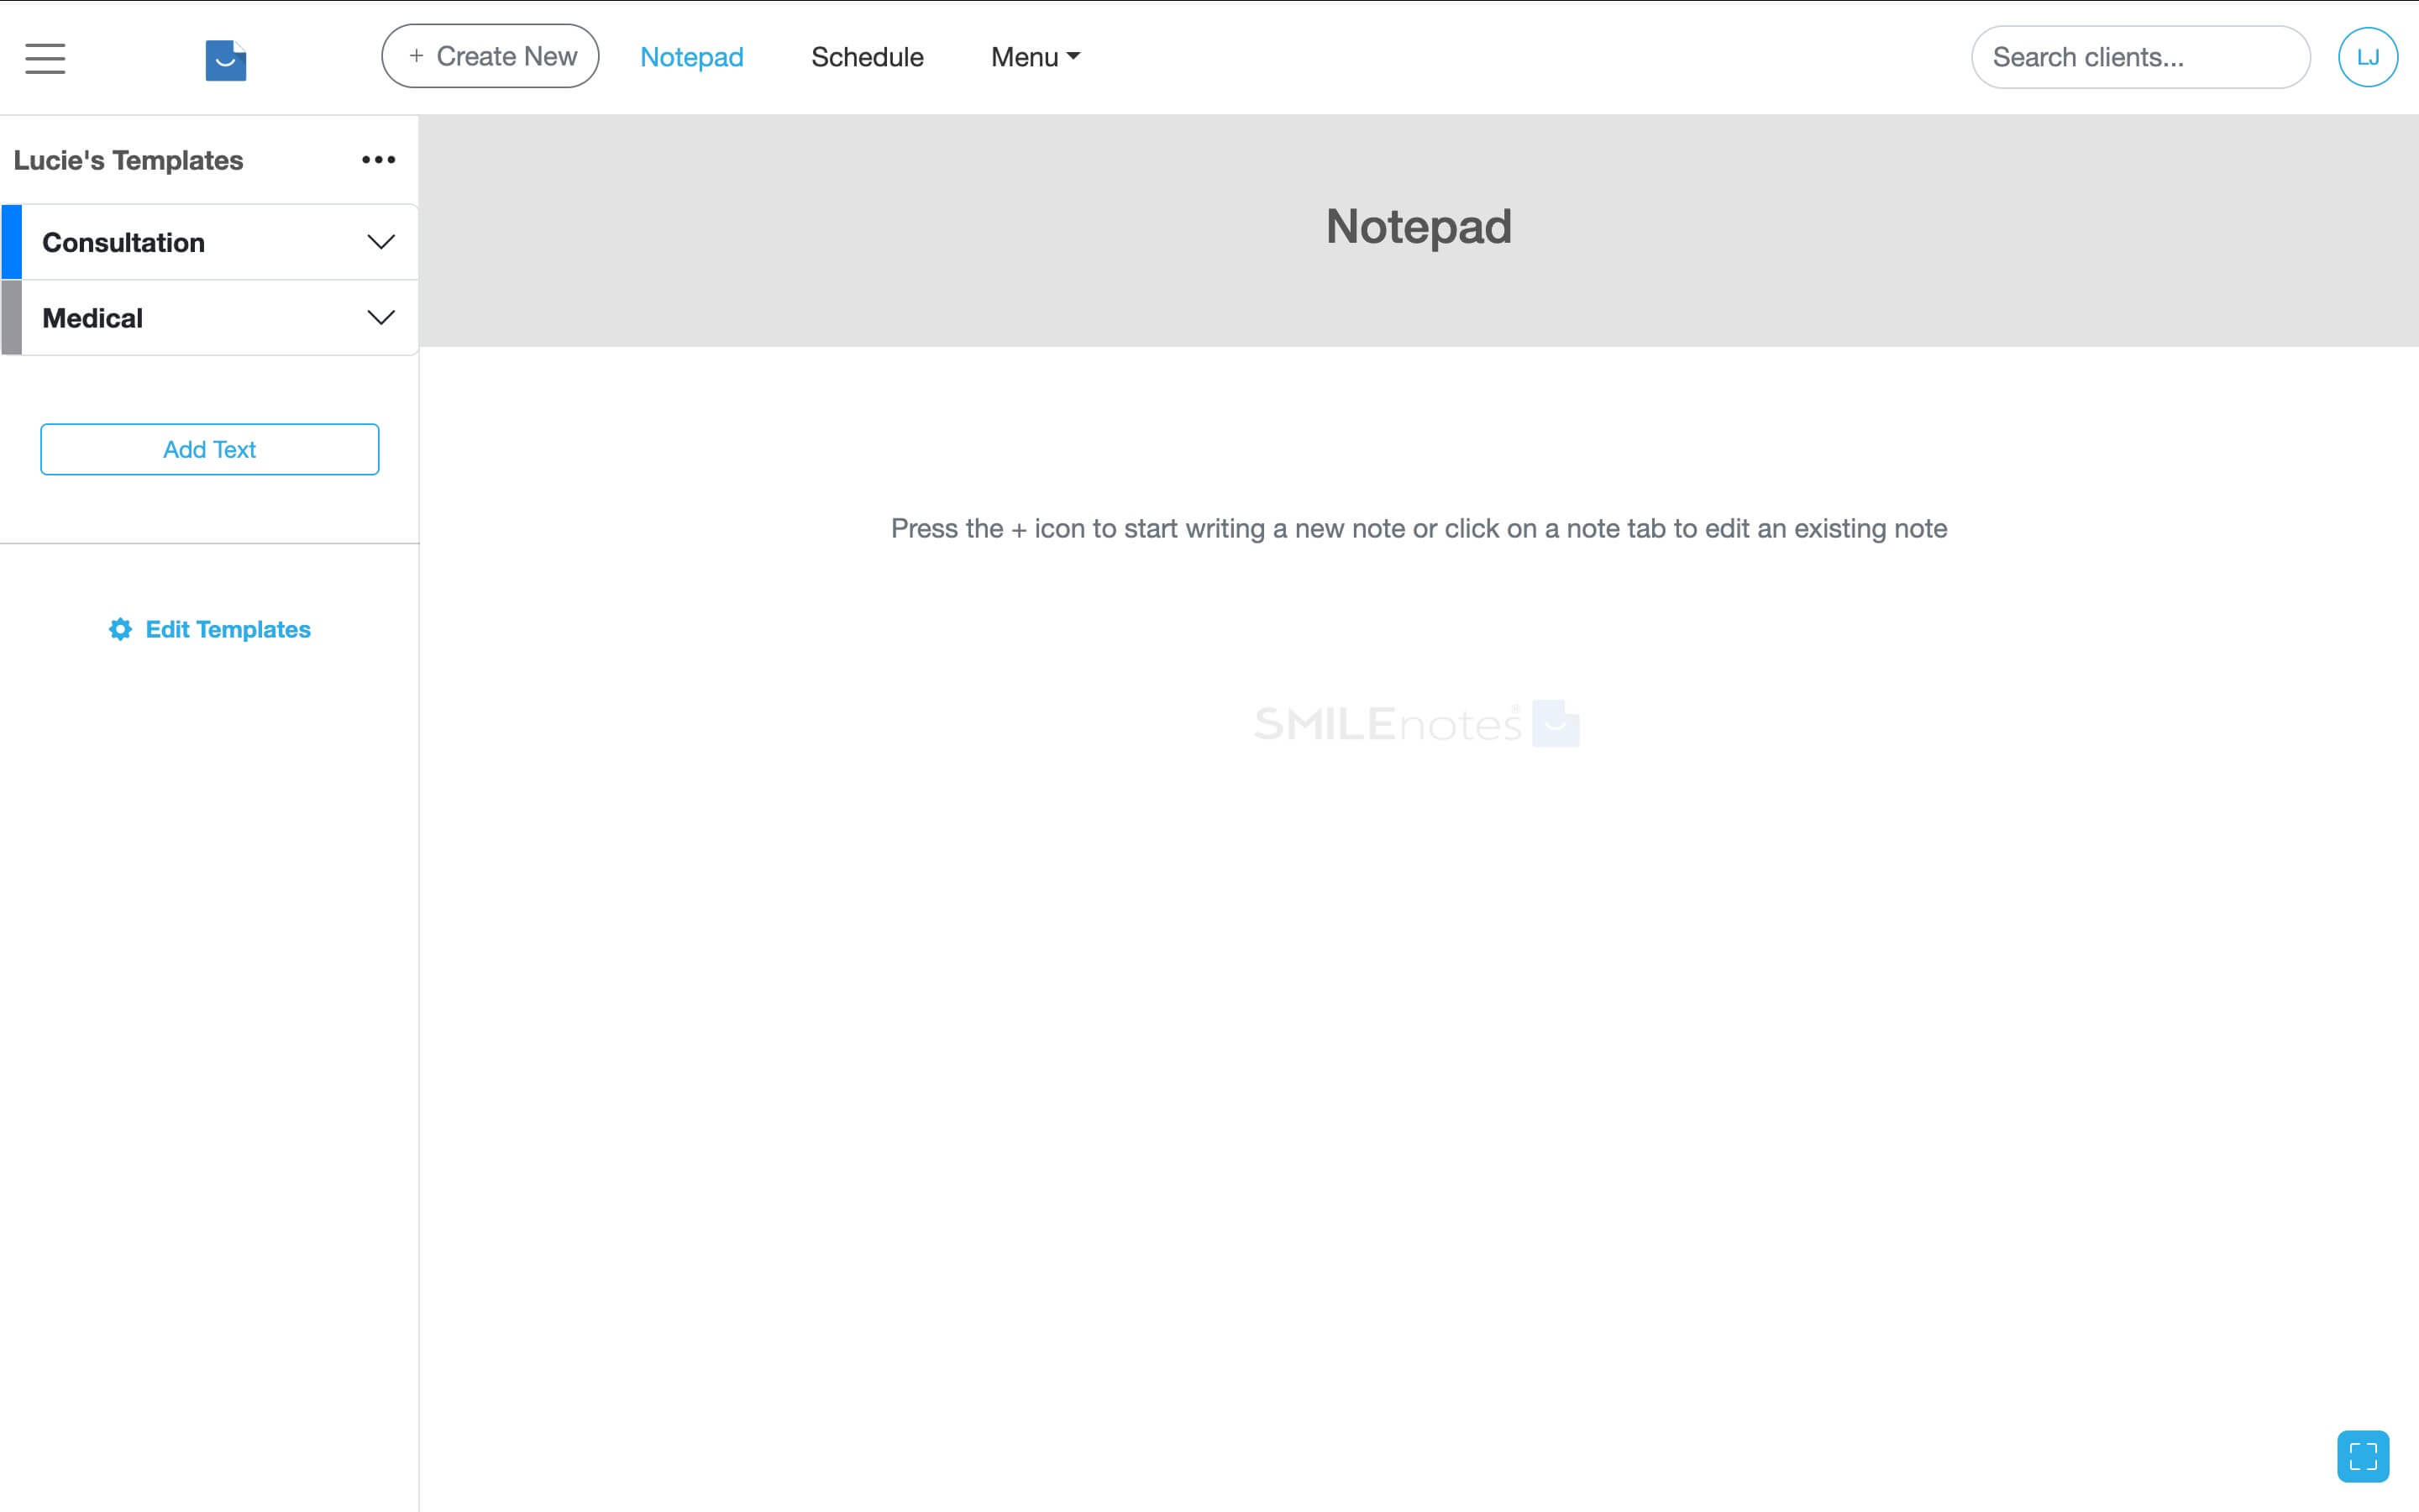Image resolution: width=2419 pixels, height=1512 pixels.
Task: Click the SMILEnotes logo icon
Action: click(x=225, y=60)
